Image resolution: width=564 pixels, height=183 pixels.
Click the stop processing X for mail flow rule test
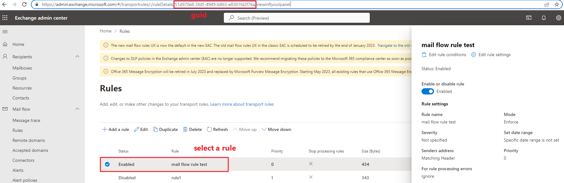click(x=311, y=164)
